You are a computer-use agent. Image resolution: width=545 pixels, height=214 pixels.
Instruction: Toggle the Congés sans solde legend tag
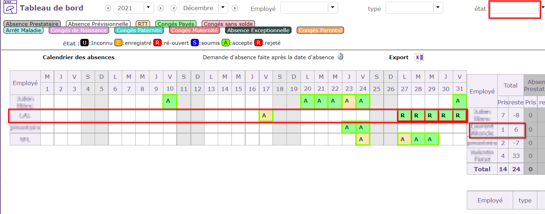coord(228,24)
